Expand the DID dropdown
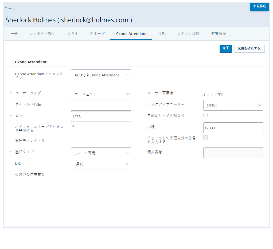The image size is (273, 249). (x=101, y=164)
